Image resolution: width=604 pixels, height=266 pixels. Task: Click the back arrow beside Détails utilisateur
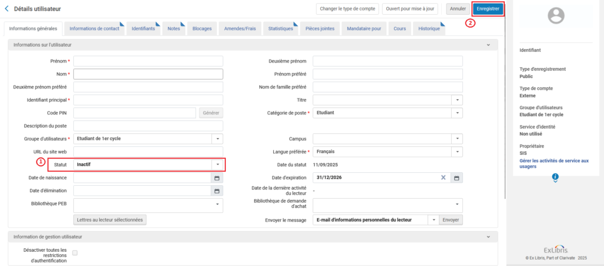coord(6,9)
